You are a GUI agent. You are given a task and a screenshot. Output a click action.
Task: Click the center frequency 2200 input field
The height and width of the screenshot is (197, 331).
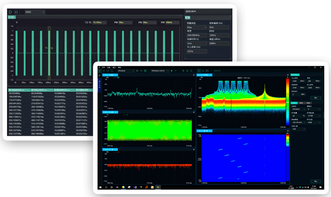[296, 81]
